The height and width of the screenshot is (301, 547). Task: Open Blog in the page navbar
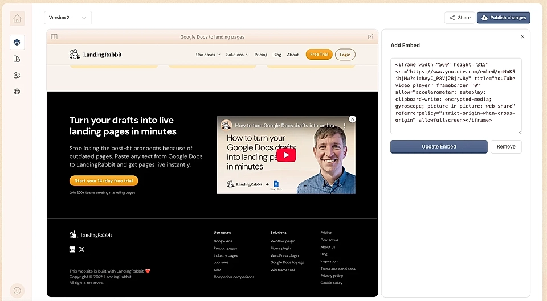point(277,55)
